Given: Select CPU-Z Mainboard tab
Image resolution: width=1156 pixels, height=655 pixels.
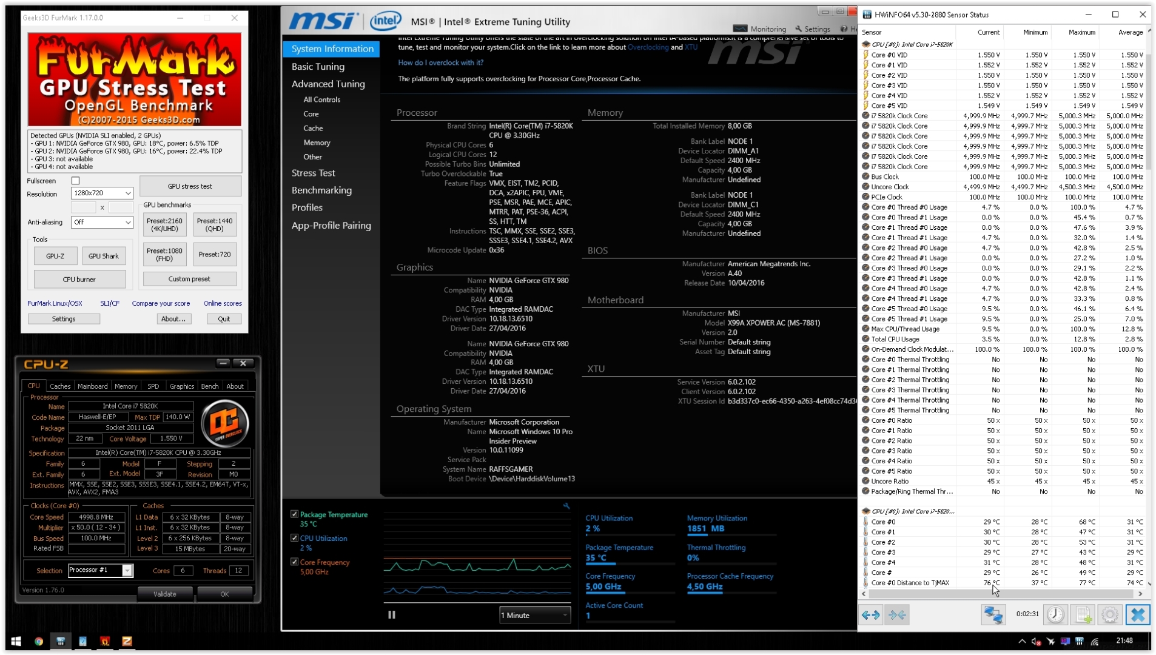Looking at the screenshot, I should [93, 386].
